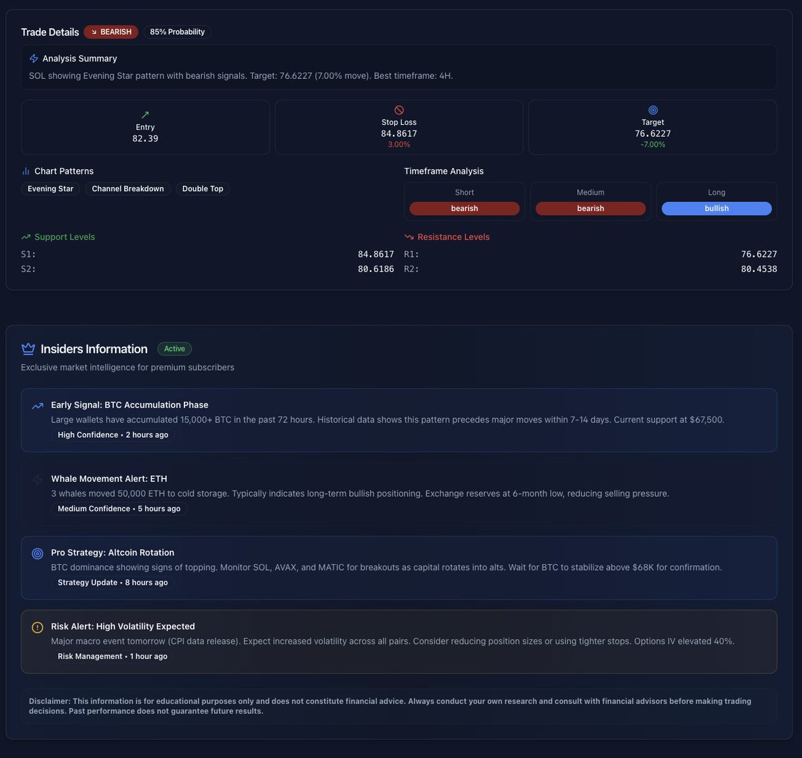This screenshot has width=802, height=758.
Task: Click the Chart Patterns label
Action: 64,171
